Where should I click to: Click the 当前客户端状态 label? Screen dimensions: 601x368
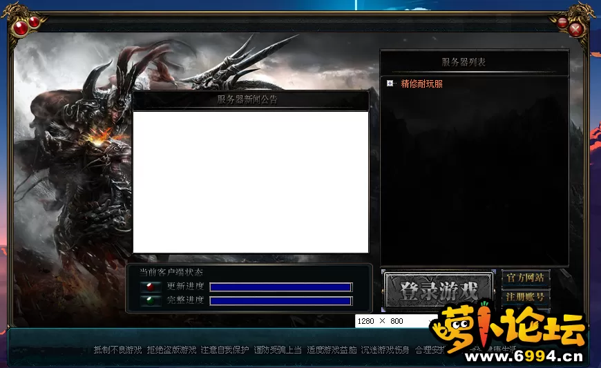pyautogui.click(x=171, y=272)
